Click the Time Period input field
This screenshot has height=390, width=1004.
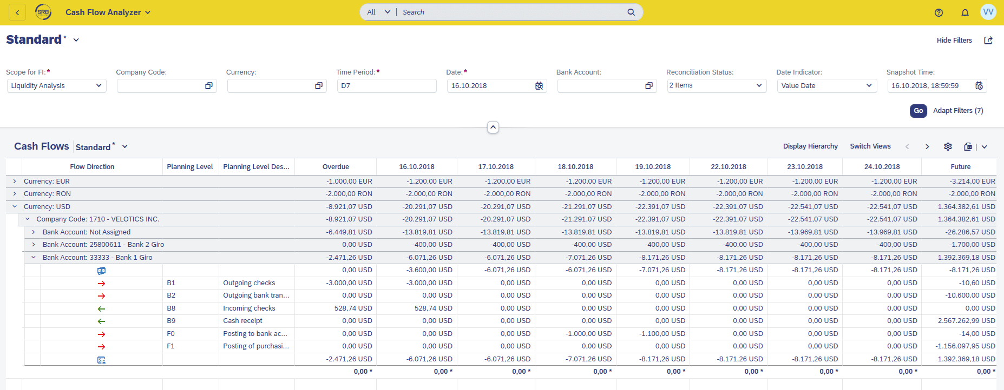coord(386,86)
